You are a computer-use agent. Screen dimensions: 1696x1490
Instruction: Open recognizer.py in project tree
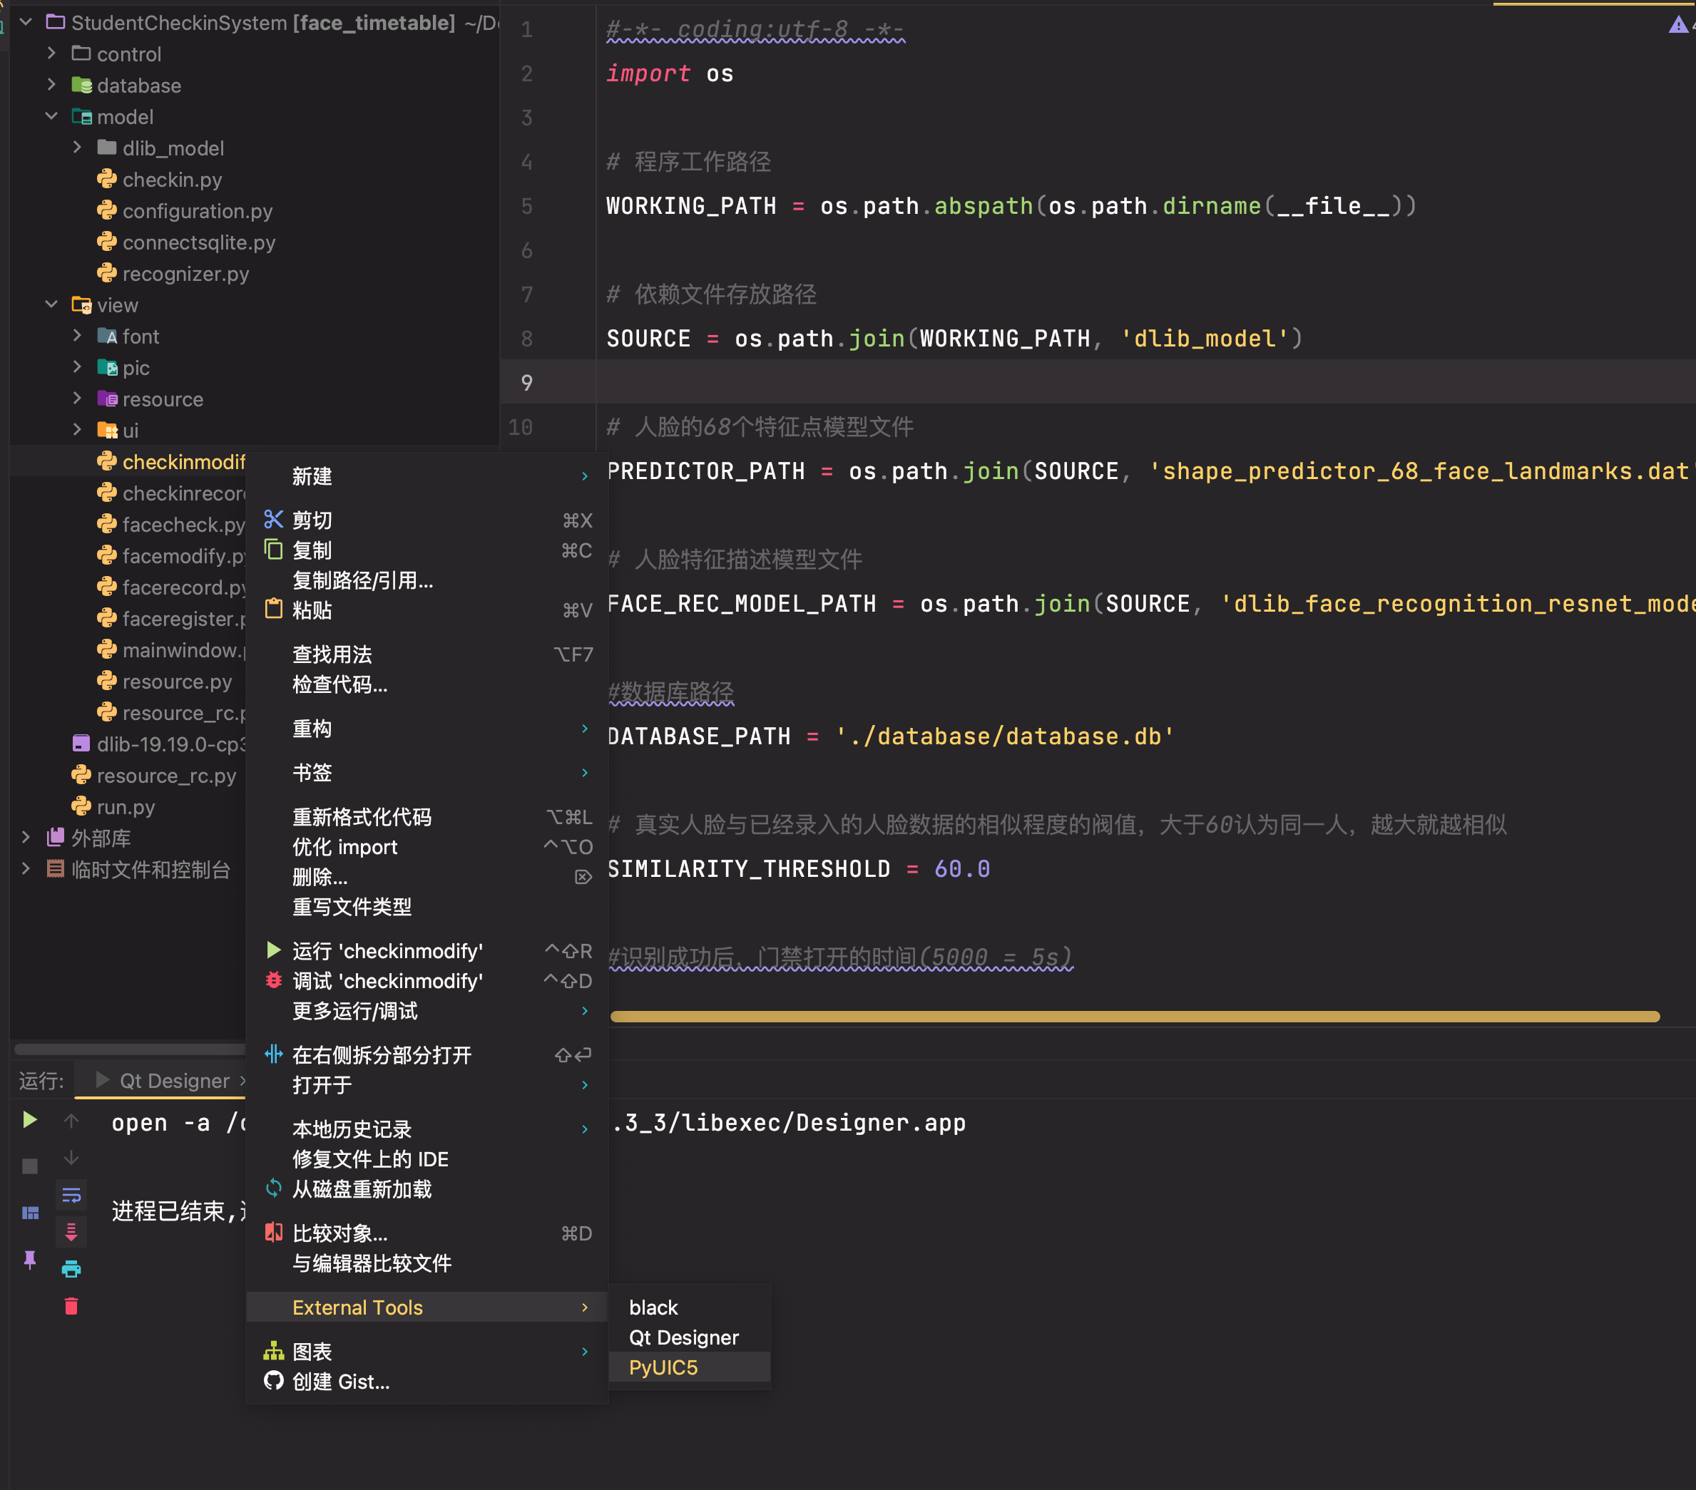point(186,273)
